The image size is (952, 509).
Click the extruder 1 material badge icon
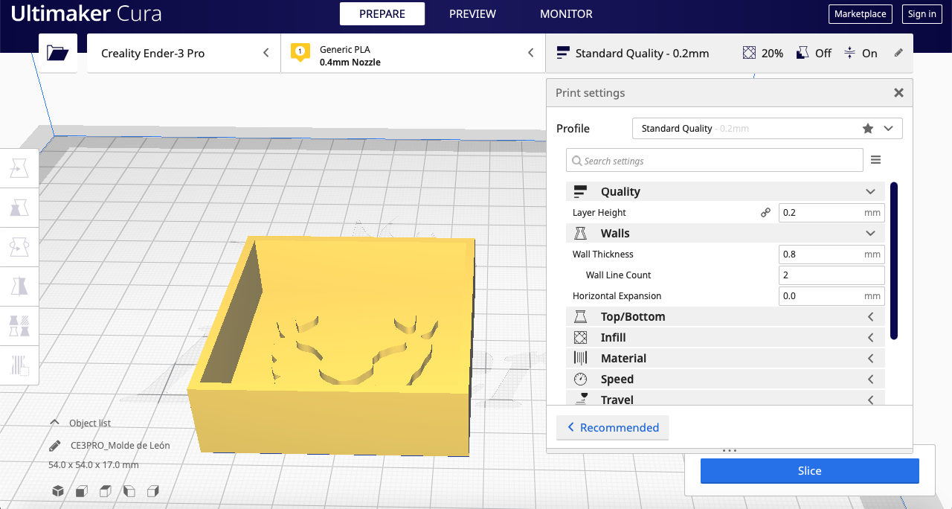[300, 53]
